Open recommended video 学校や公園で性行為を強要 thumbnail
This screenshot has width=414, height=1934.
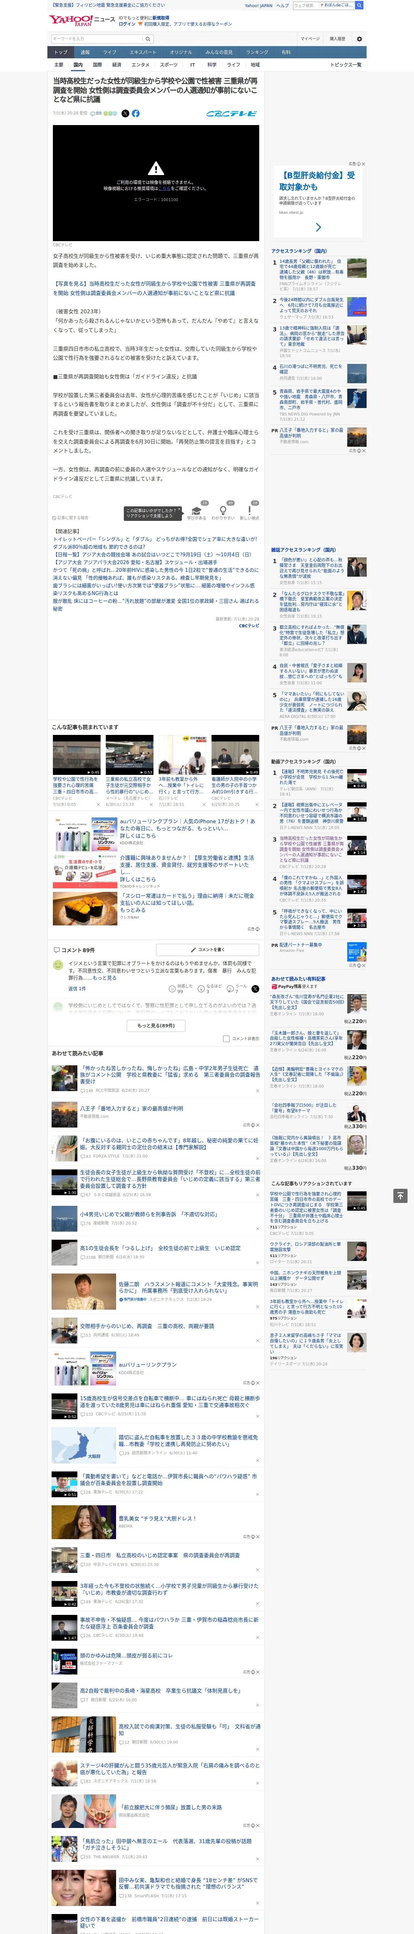pyautogui.click(x=77, y=755)
